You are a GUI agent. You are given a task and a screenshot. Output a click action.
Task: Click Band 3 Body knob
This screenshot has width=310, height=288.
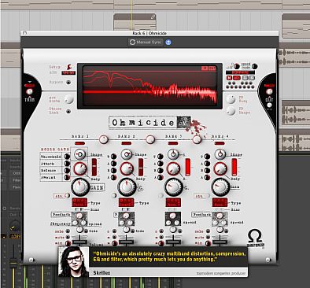173,168
